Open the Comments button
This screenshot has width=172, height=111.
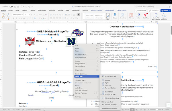[141, 11]
